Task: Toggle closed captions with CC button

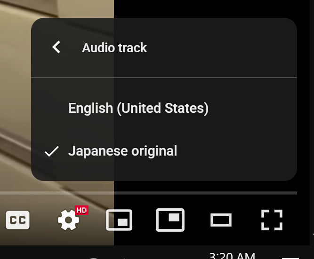Action: pyautogui.click(x=17, y=220)
